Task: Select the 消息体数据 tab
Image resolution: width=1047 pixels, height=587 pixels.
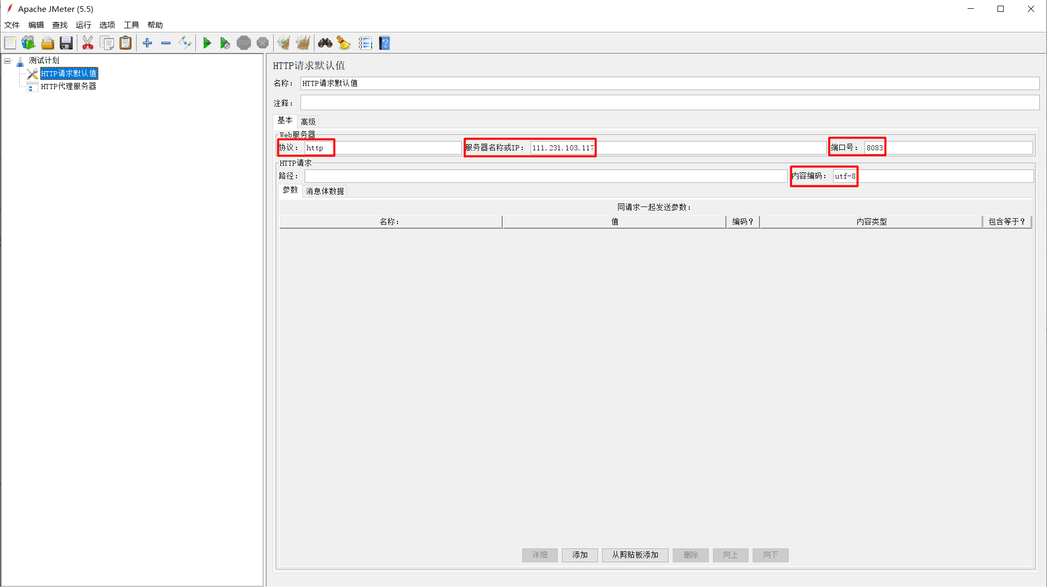Action: (325, 192)
